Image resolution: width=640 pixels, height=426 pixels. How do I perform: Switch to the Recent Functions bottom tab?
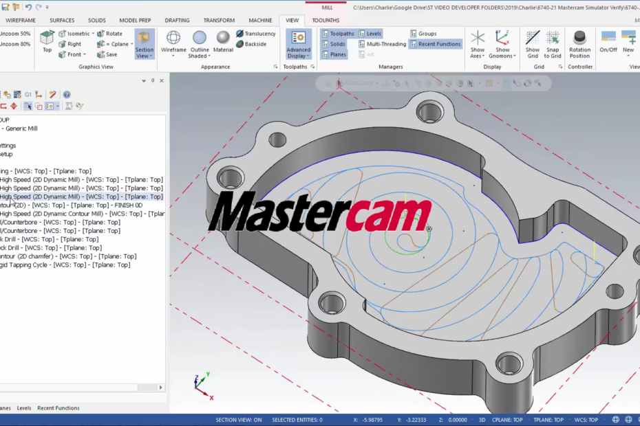[58, 408]
